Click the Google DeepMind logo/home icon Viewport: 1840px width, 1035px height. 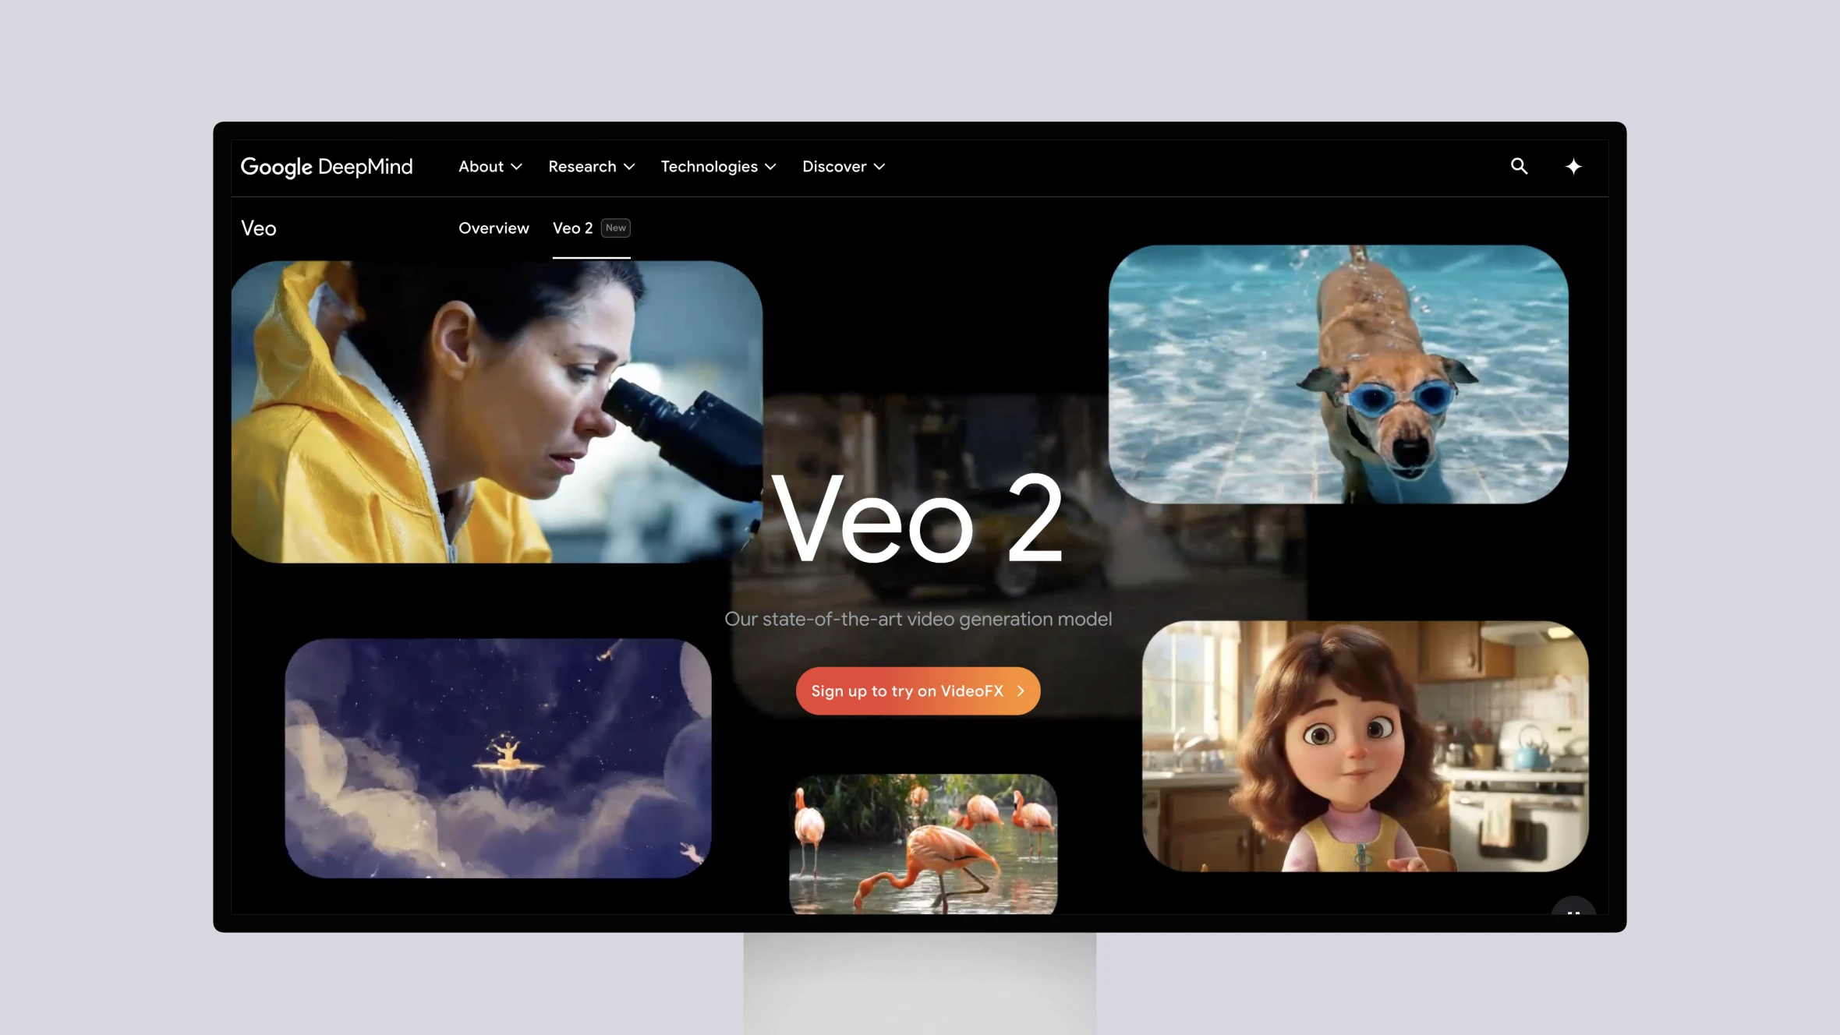[327, 167]
